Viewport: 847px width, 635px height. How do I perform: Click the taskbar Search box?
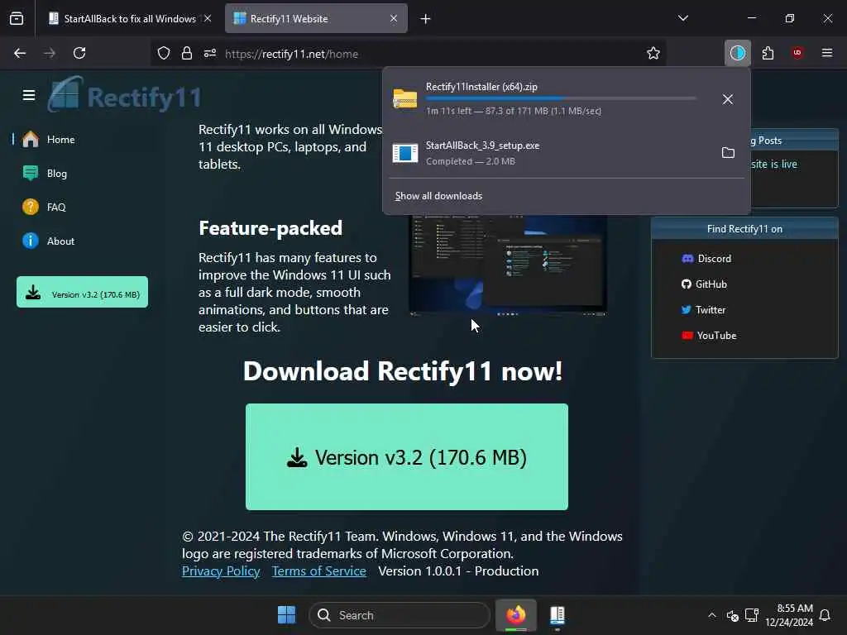tap(400, 615)
